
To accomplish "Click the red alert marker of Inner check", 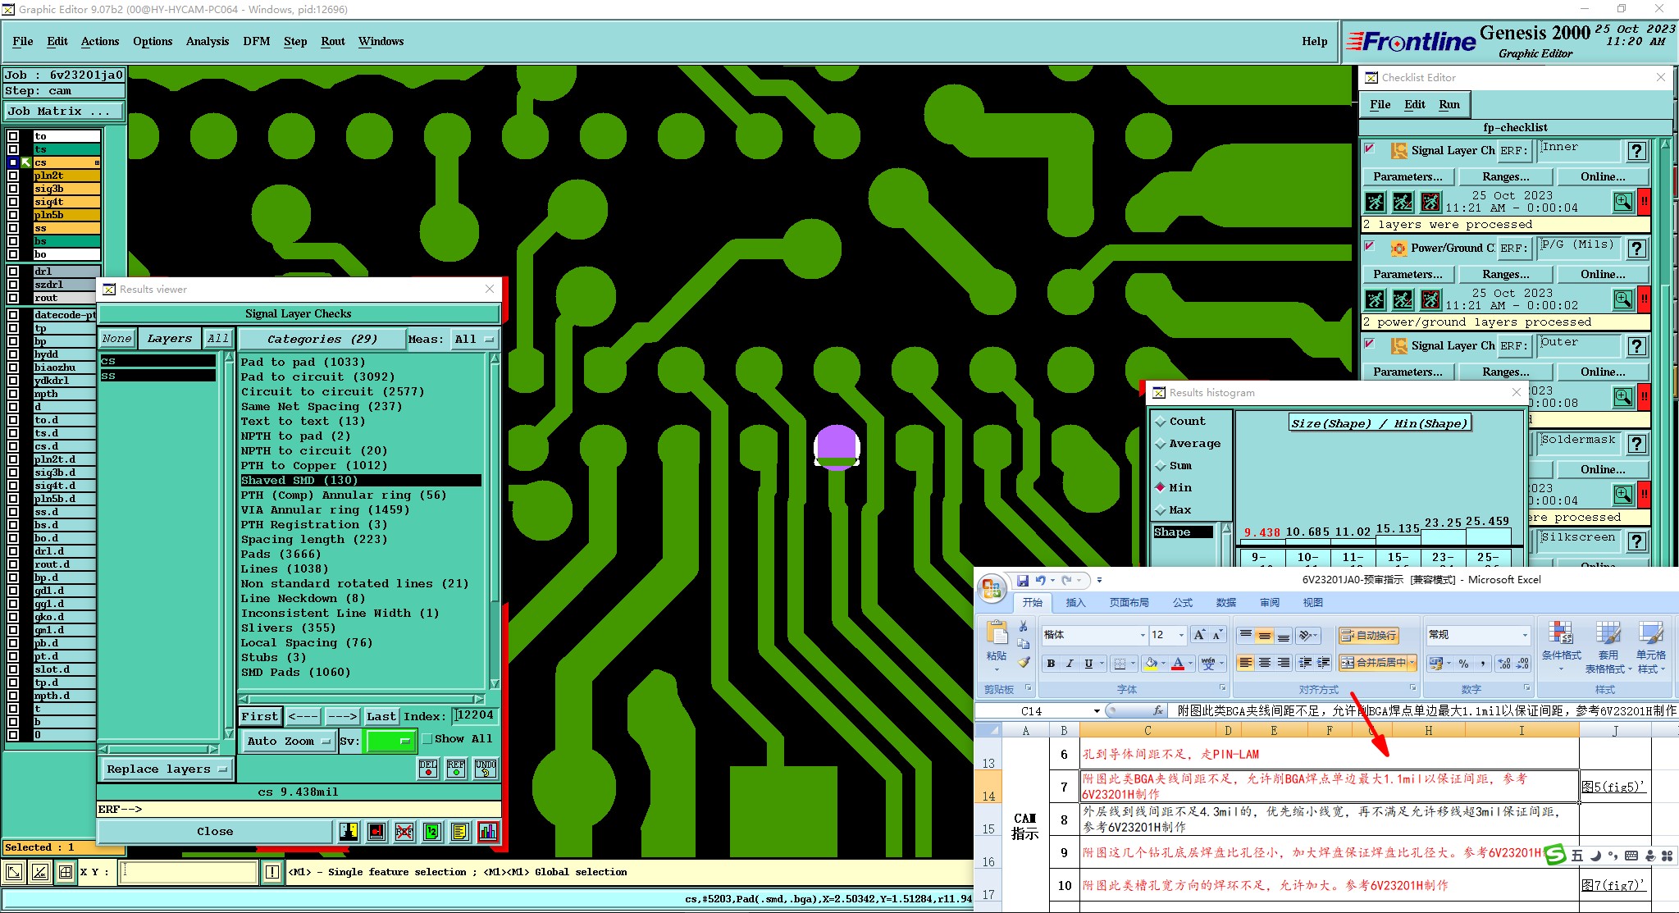I will tap(1644, 202).
